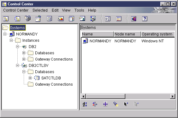Image resolution: width=178 pixels, height=118 pixels.
Task: Click NORMANDY value under Node name column
Action: point(125,41)
